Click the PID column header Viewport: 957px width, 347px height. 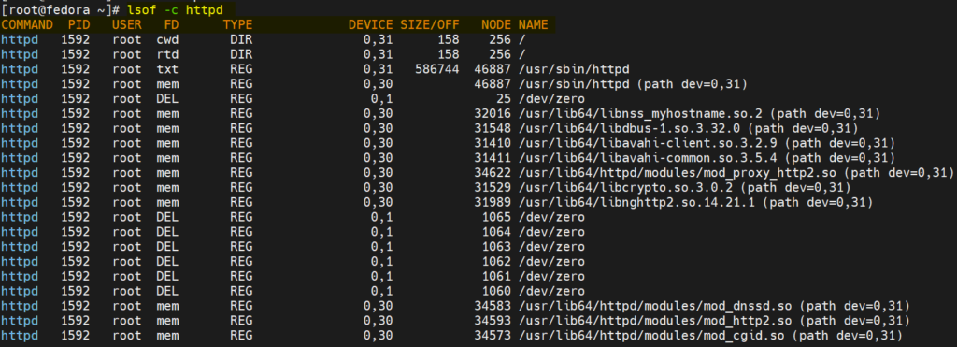(x=79, y=25)
